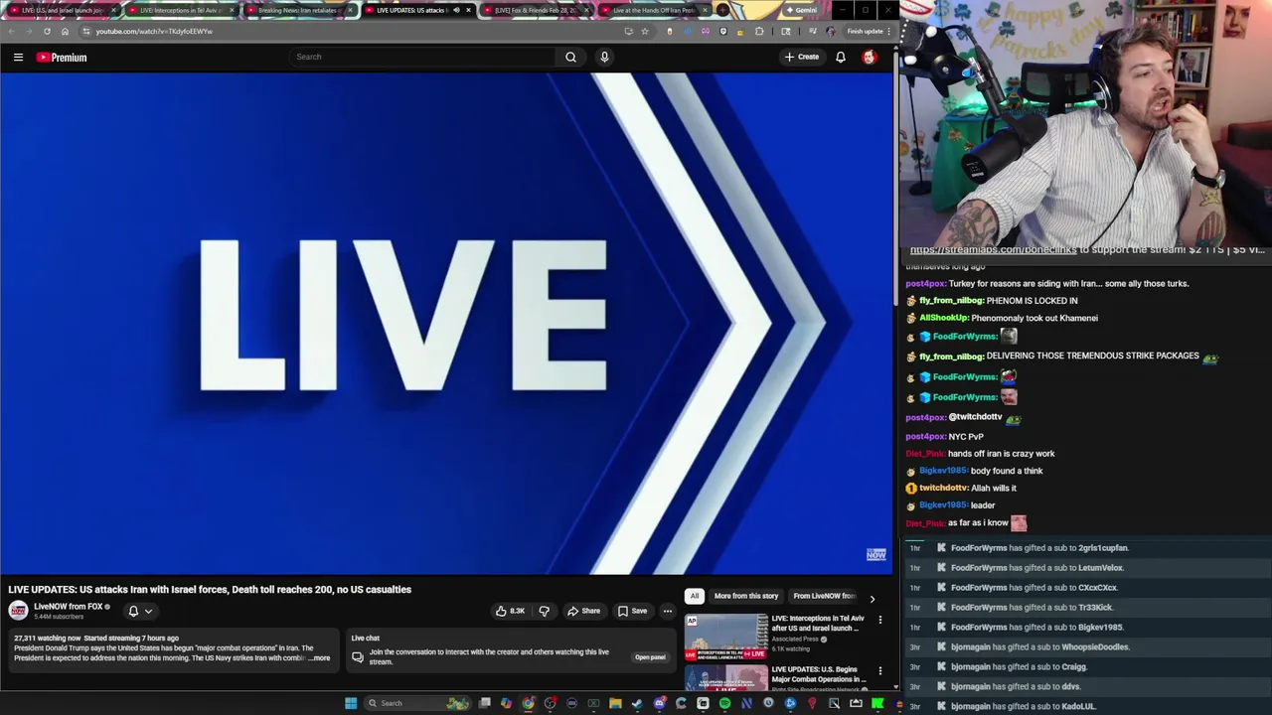
Task: Click the video title LIVE UPDATES text
Action: [x=210, y=590]
